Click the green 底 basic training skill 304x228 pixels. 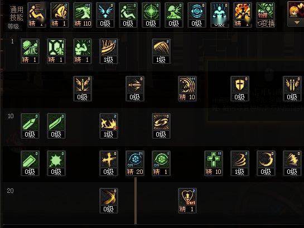30,51
